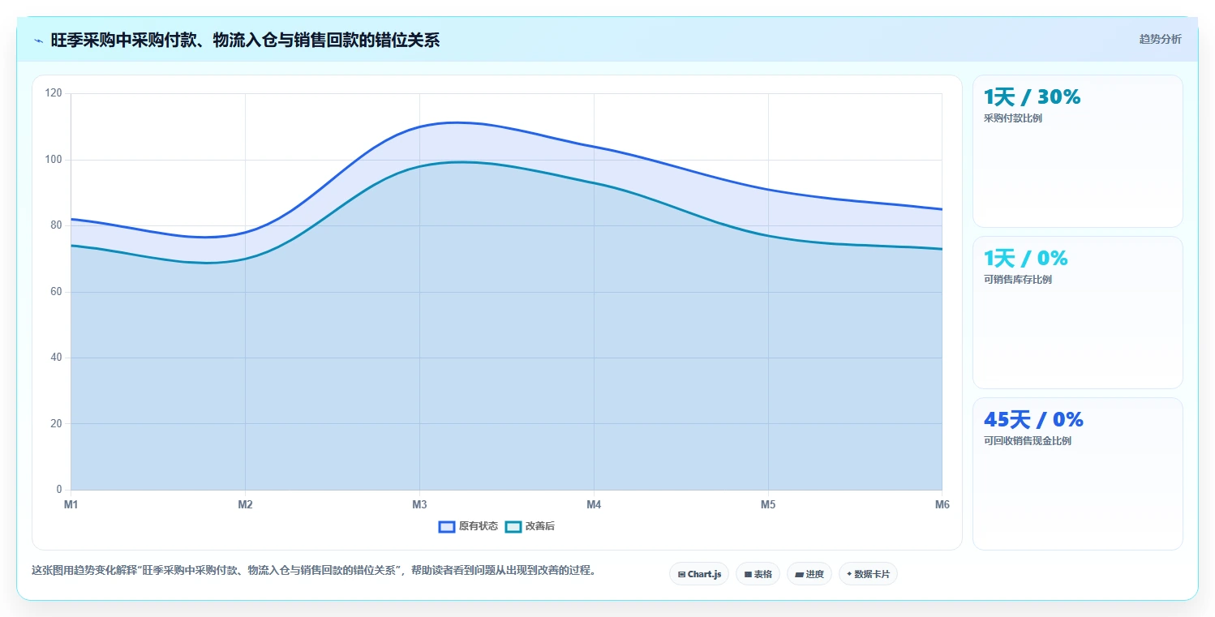The height and width of the screenshot is (617, 1215).
Task: Click the 改善后 line peak near M3
Action: coord(461,162)
